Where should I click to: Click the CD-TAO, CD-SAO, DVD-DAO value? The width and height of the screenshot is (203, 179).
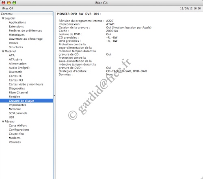127,71
